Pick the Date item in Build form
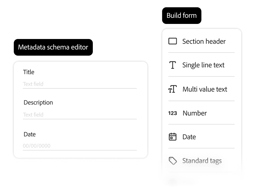The height and width of the screenshot is (195, 260). pos(189,137)
